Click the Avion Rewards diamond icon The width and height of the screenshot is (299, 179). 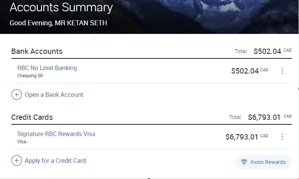(244, 162)
